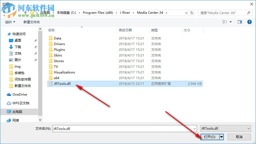Screen dimensions: 256x144
Task: Navigate to 本地磁盘 (C:) breadcrumb
Action: pos(66,12)
